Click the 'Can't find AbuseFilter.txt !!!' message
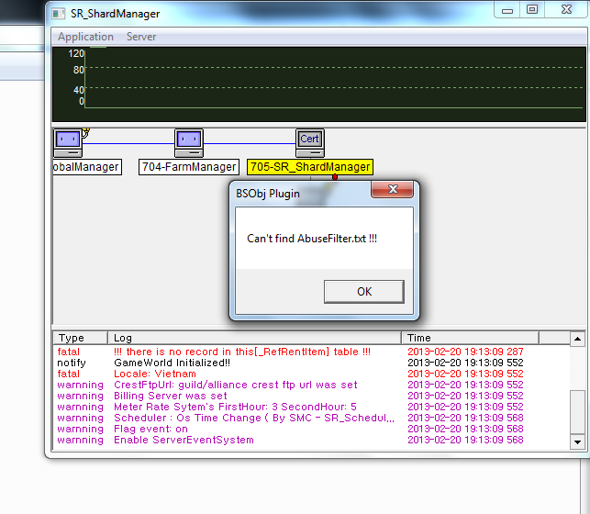Image resolution: width=590 pixels, height=514 pixels. [x=312, y=239]
